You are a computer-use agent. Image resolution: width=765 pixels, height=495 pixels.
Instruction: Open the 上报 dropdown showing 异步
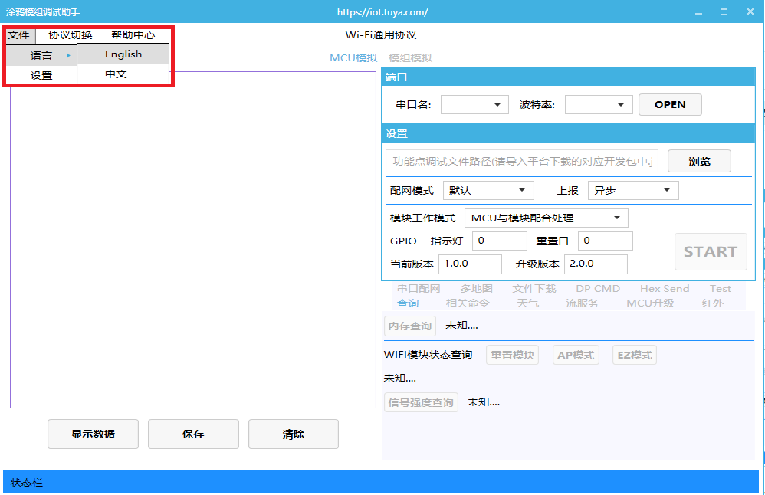pos(633,190)
